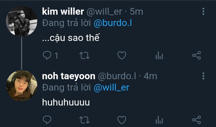Open kim willer's profile picture
This screenshot has width=216, height=127.
pyautogui.click(x=22, y=22)
